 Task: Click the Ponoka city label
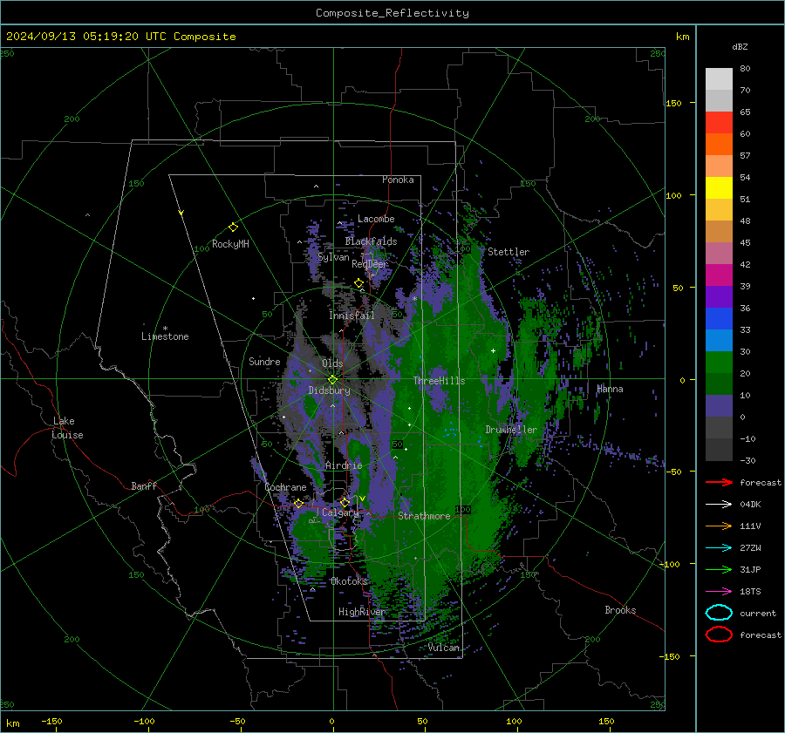[x=398, y=180]
